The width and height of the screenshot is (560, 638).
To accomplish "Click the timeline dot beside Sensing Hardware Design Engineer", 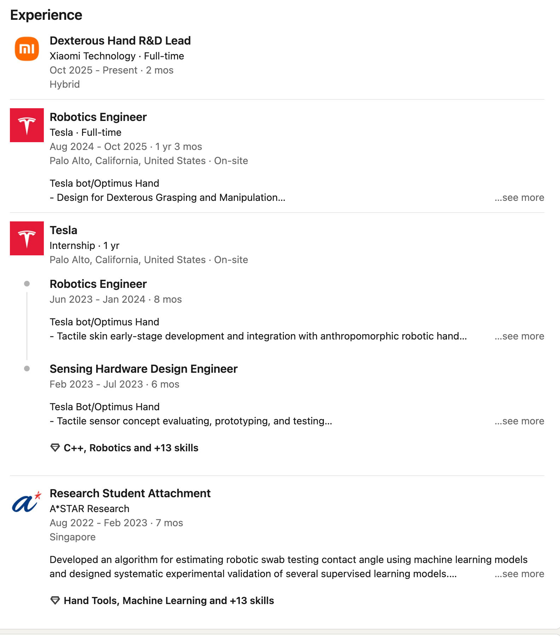I will point(27,369).
